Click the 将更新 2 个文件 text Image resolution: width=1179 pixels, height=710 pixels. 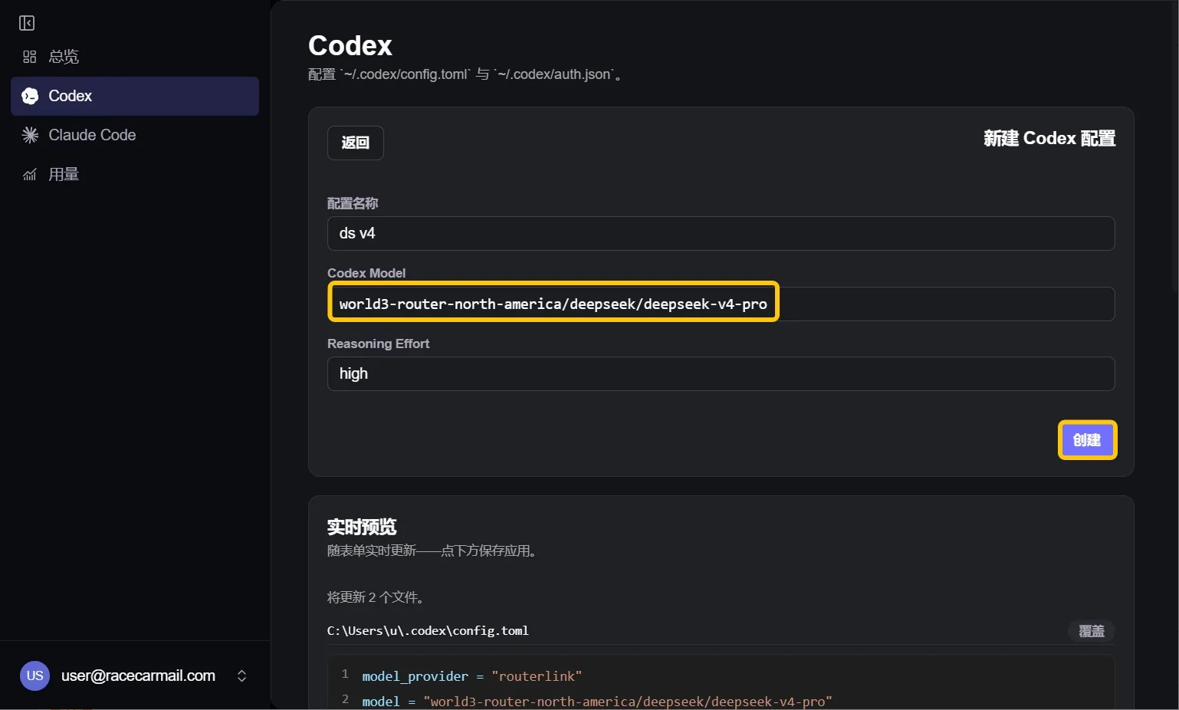376,597
